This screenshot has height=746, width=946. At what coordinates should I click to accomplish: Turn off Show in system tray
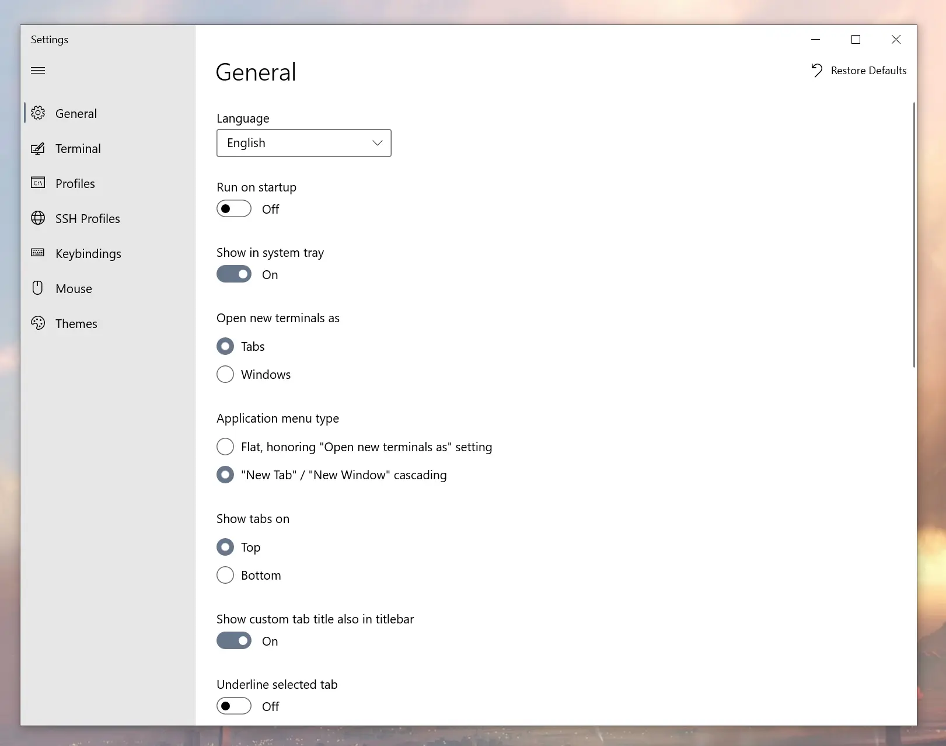(x=234, y=274)
